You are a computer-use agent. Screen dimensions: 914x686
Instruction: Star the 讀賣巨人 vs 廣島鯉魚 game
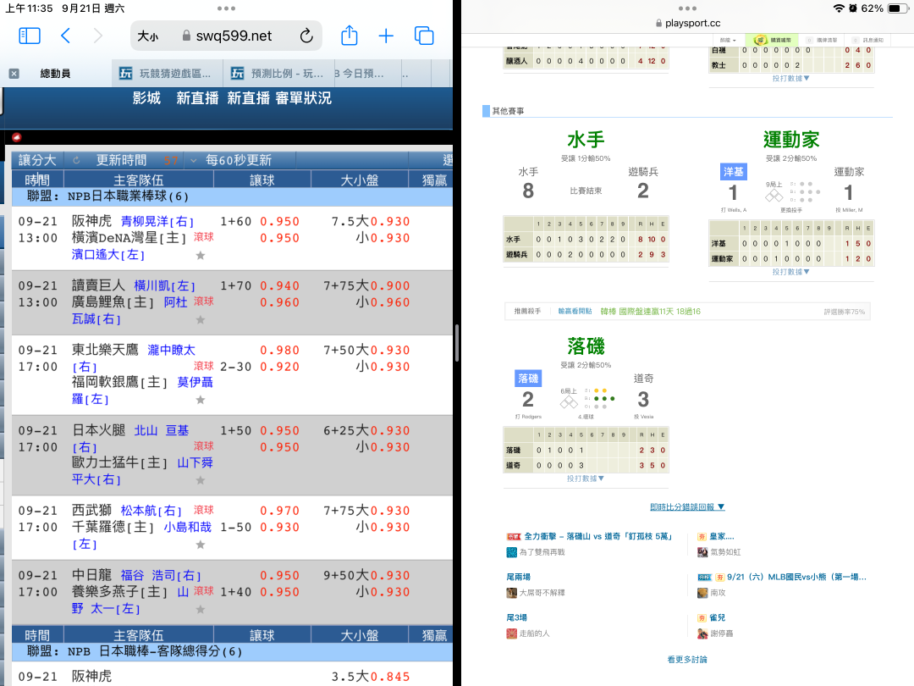tap(201, 319)
